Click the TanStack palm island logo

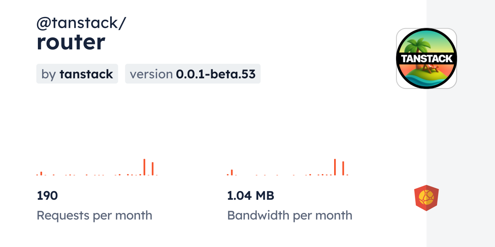point(427,58)
